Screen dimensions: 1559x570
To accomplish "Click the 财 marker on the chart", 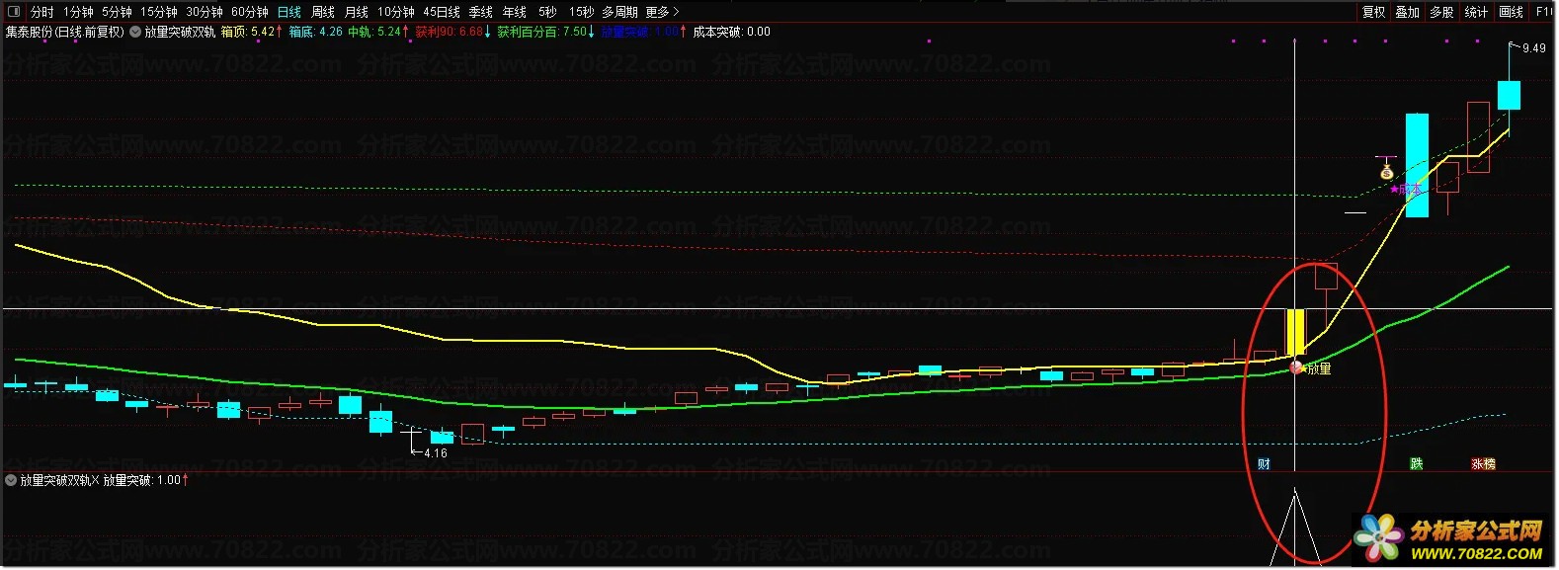I will click(1264, 463).
